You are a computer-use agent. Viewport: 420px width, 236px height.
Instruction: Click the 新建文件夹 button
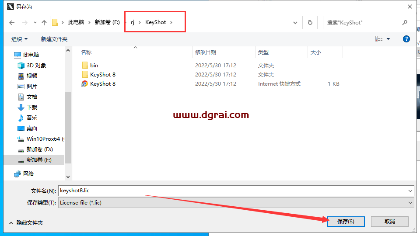[54, 39]
